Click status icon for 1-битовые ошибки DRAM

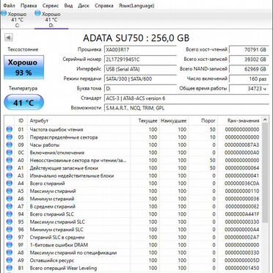click(x=10, y=245)
